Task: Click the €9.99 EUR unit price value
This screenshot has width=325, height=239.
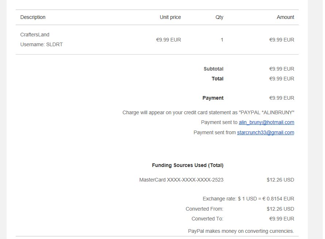Action: 168,40
